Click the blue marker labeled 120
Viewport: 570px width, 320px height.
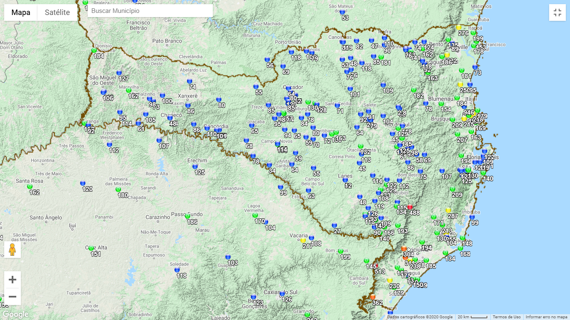[83, 183]
